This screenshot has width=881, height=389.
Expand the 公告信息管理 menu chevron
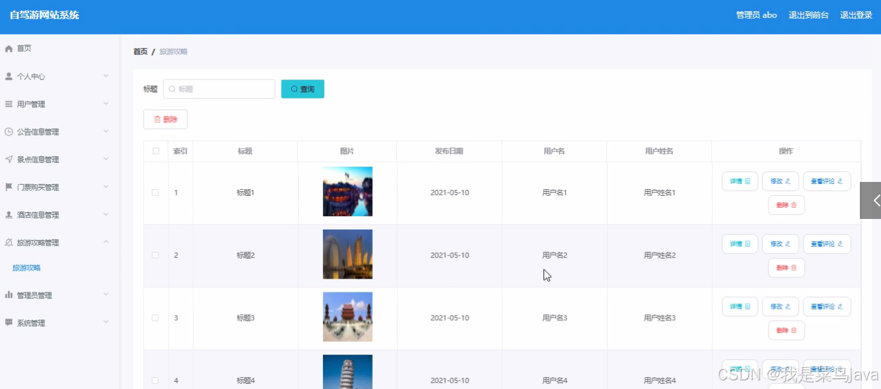click(106, 132)
